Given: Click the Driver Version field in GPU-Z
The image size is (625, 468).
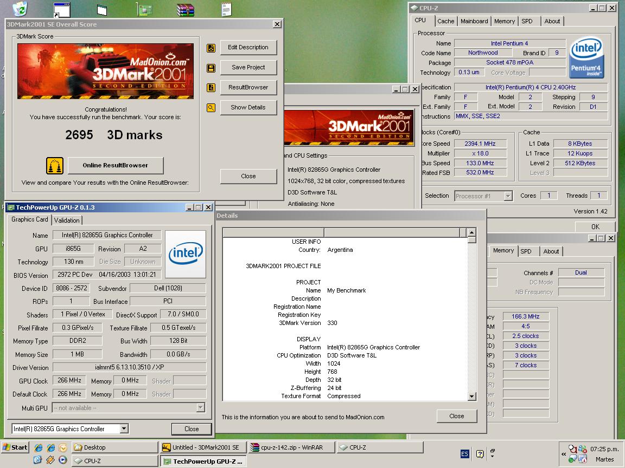Looking at the screenshot, I should click(x=129, y=367).
